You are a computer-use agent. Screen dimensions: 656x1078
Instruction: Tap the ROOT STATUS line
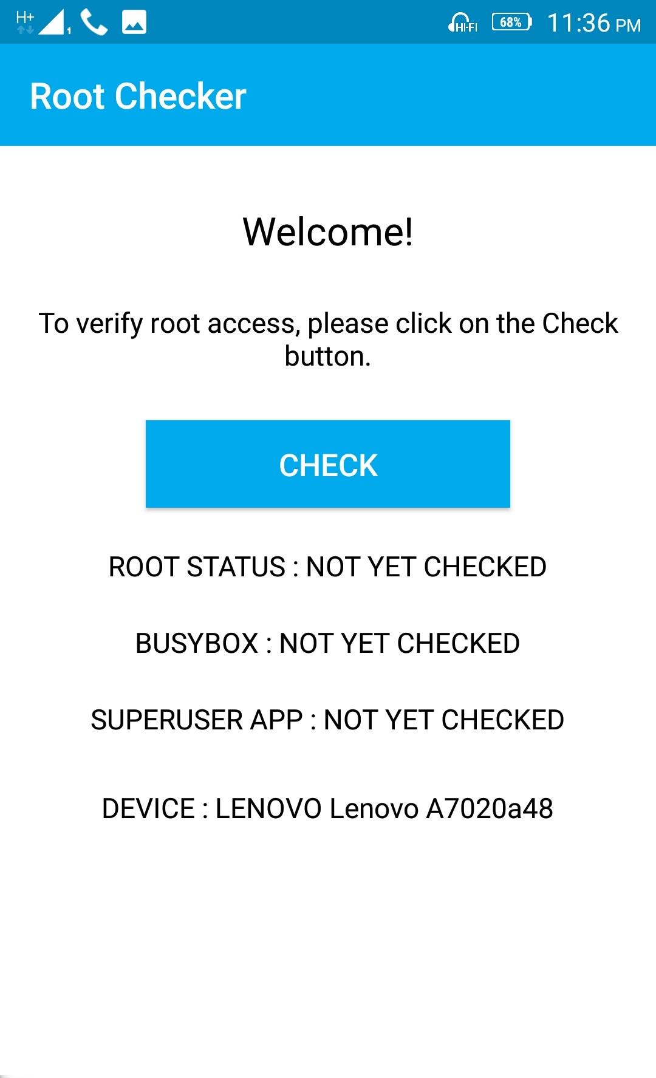point(328,567)
